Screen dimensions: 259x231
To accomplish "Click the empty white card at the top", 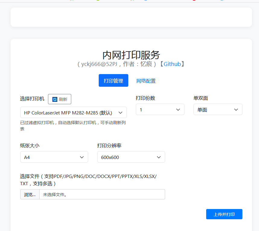I will coord(131,17).
